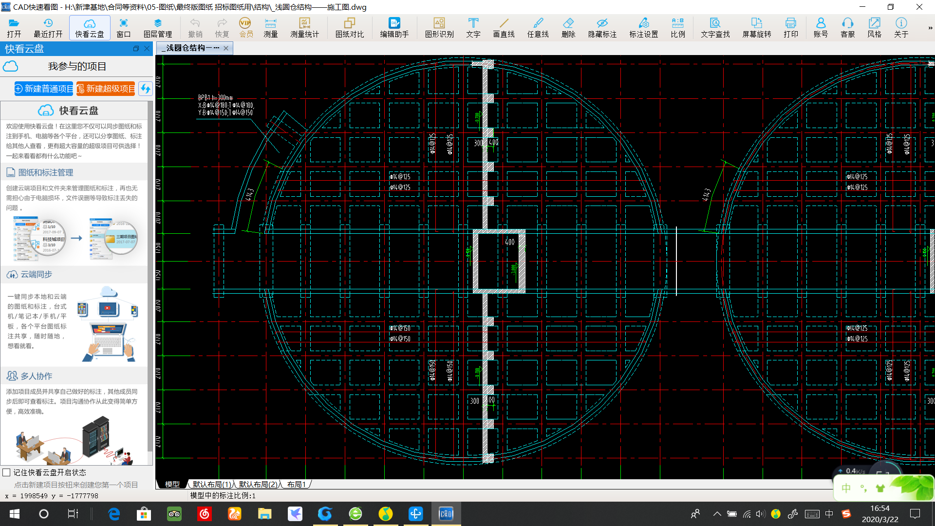Click 多人协作 section heading
The image size is (935, 526).
36,376
